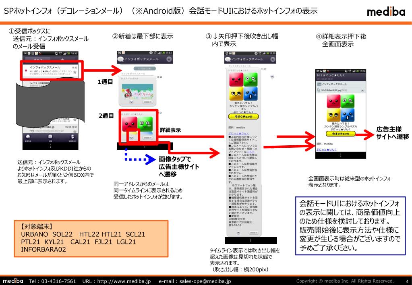Tap the new message bubble icon in the inbox toolbar
Viewport: 412px width, 285px height.
click(x=28, y=137)
